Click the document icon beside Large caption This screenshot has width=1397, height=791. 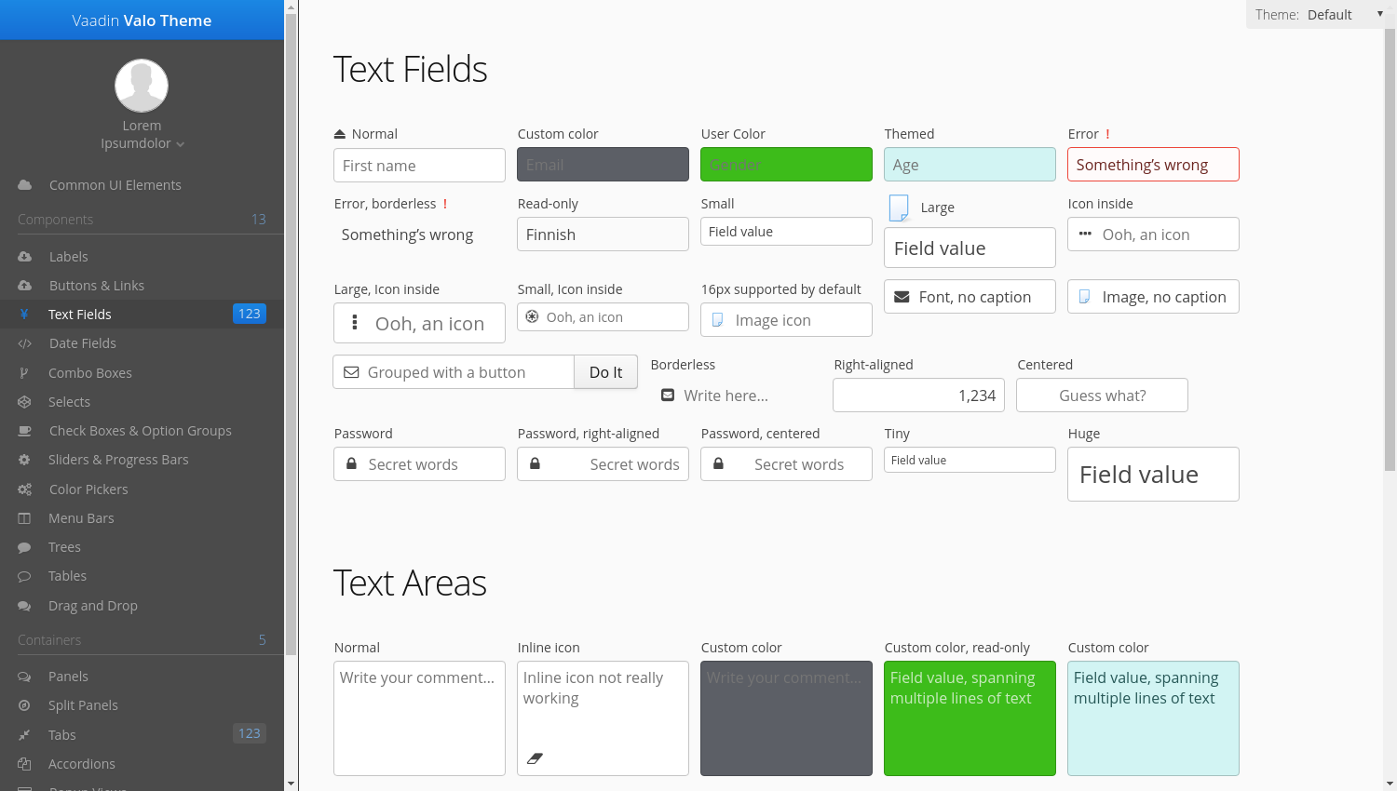(899, 208)
